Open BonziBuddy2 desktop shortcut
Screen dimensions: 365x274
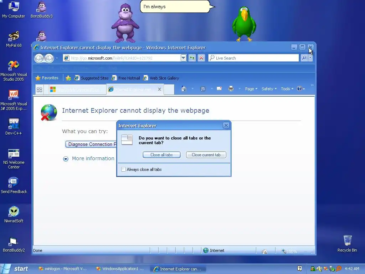click(14, 244)
